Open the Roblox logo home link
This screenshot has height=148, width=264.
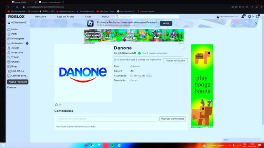pos(16,16)
